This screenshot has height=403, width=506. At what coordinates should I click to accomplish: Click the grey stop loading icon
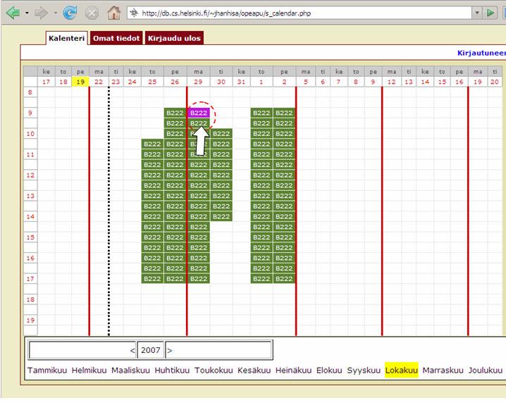pyautogui.click(x=92, y=13)
